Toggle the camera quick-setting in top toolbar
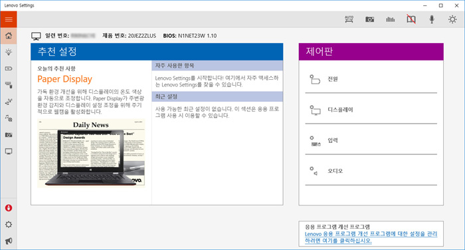The image size is (465, 250). coord(369,19)
